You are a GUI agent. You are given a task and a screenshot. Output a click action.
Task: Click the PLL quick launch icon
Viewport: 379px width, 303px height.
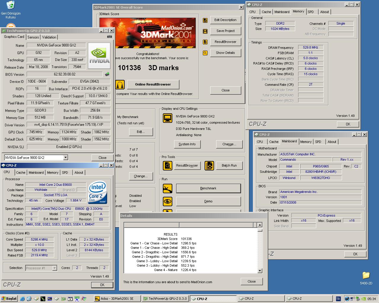pos(50,299)
